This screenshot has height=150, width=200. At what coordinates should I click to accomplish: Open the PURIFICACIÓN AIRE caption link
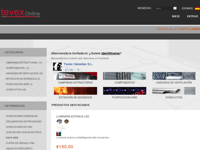125,97
